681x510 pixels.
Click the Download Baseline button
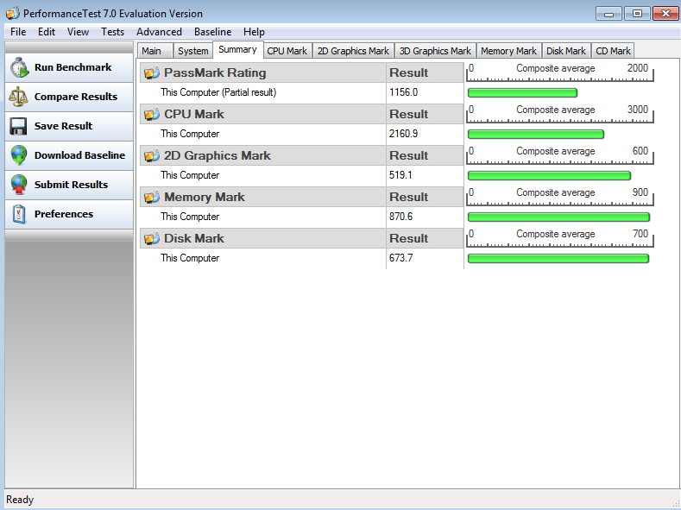69,155
